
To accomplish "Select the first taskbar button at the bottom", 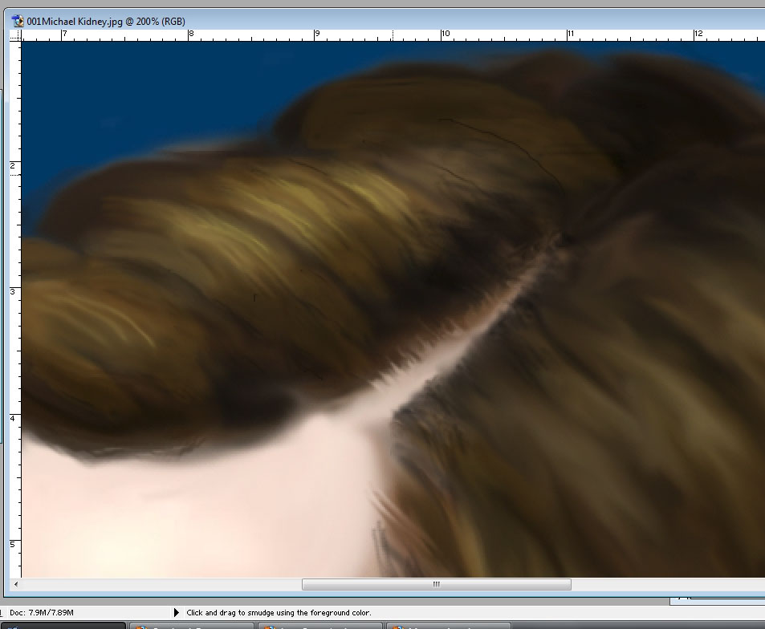I will pos(64,625).
